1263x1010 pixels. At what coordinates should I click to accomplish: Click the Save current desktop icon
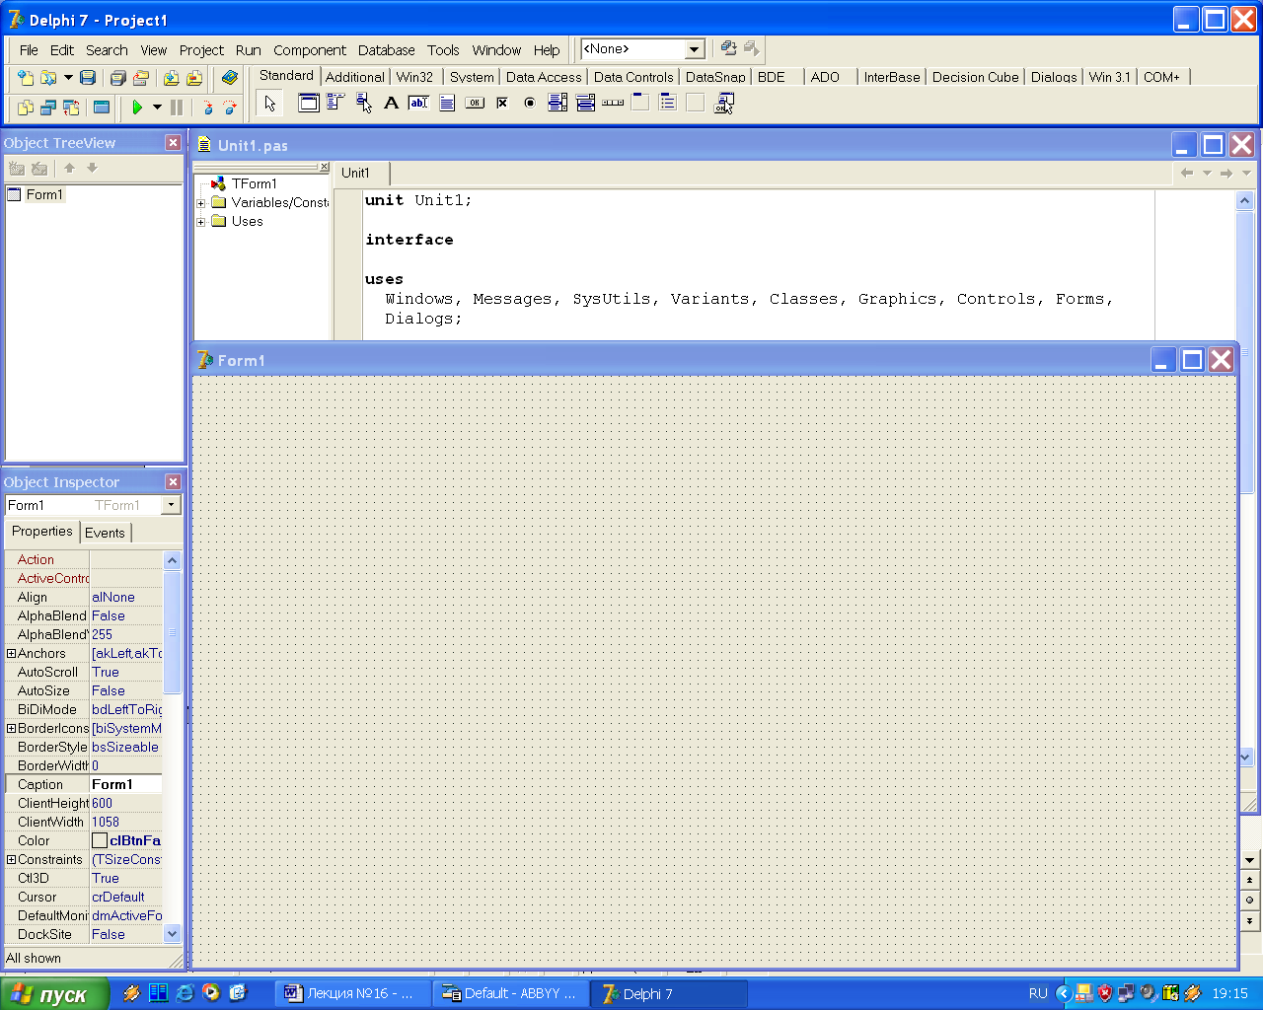728,48
